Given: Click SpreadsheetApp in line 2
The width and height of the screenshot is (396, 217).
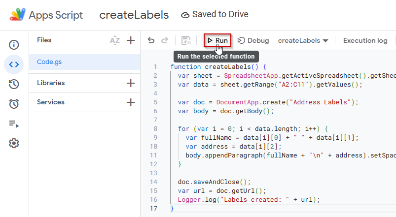Looking at the screenshot, I should [251, 76].
